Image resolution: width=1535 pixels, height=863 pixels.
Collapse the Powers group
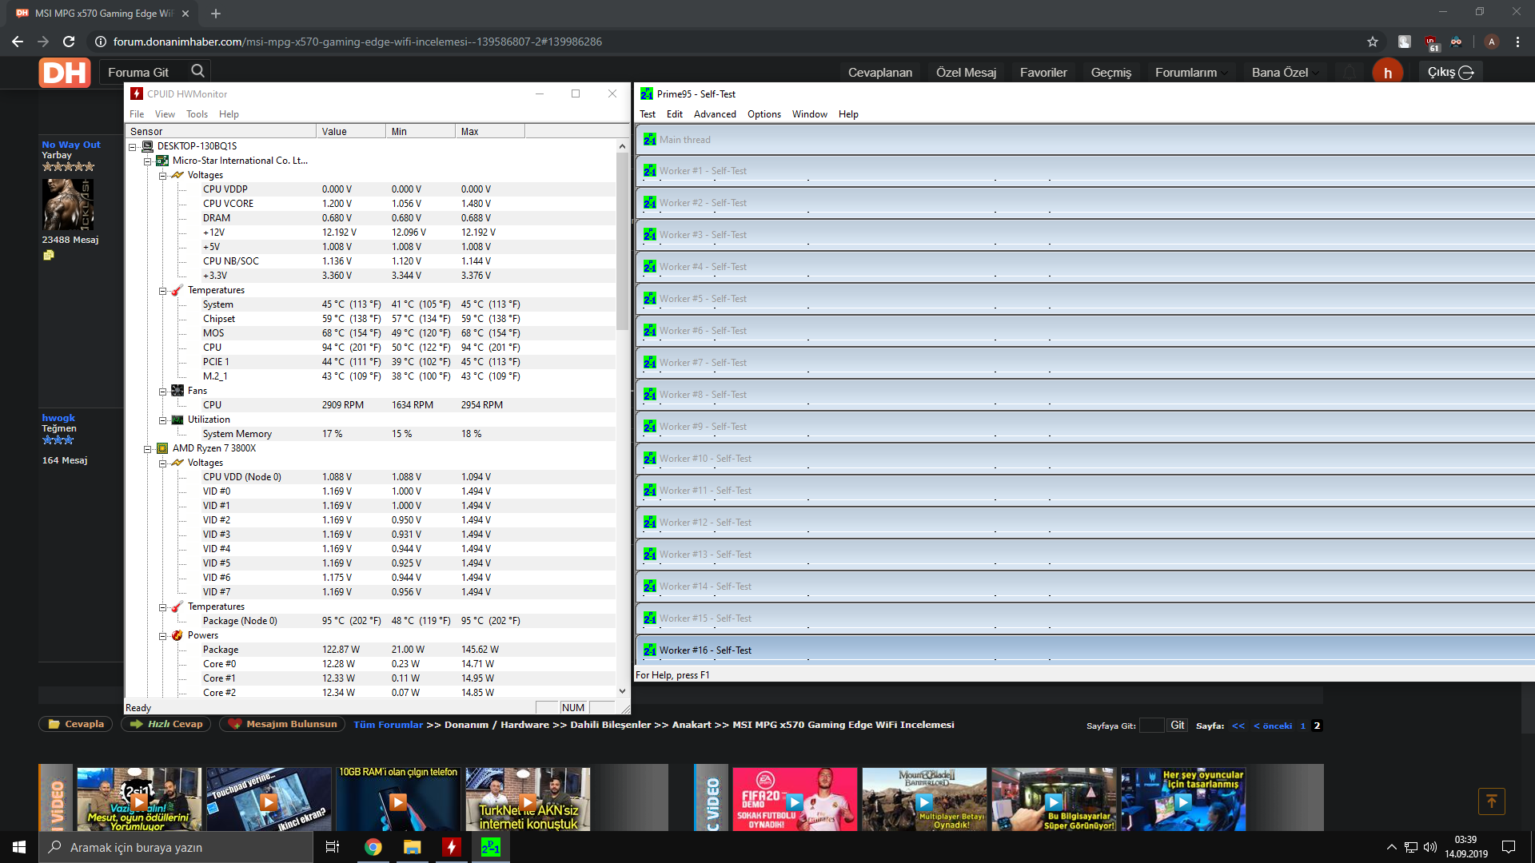[163, 636]
